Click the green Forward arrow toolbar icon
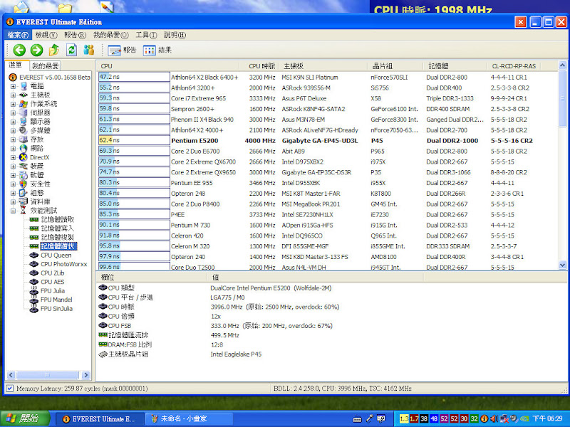 36,50
